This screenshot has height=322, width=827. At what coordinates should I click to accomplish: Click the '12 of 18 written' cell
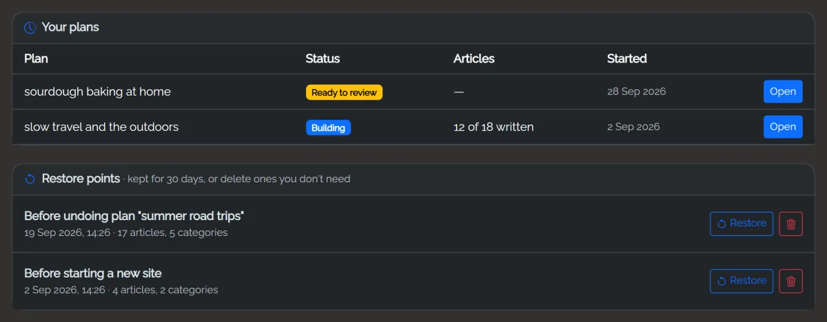pyautogui.click(x=493, y=127)
